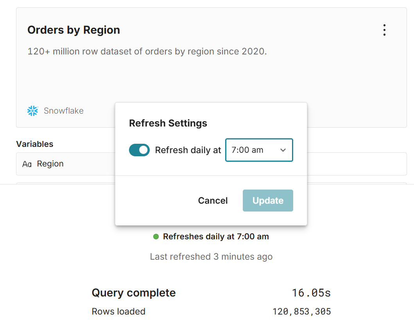Screen dimensions: 414x320
Task: Click the Snowflake logo icon
Action: (x=33, y=111)
